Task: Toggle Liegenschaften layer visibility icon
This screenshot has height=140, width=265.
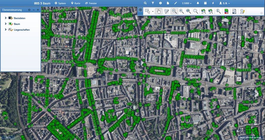Action: click(x=11, y=30)
